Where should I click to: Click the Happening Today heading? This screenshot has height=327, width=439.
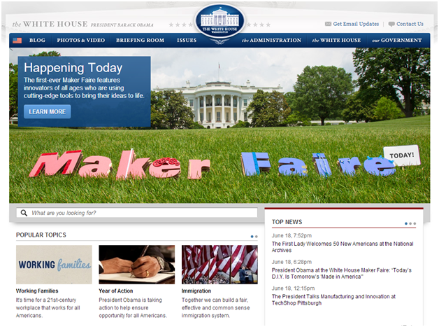73,68
